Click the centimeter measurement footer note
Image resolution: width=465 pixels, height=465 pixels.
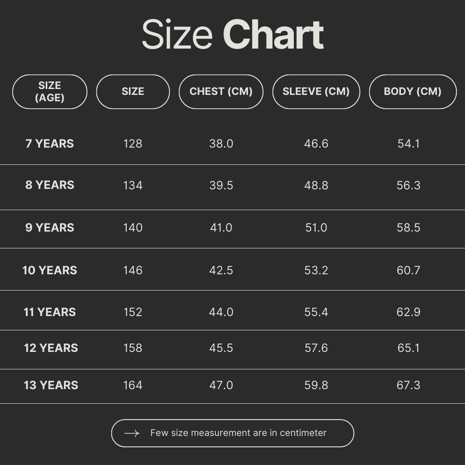pyautogui.click(x=238, y=433)
